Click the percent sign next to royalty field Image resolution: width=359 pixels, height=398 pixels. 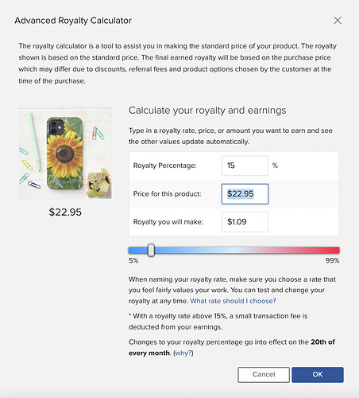point(275,166)
